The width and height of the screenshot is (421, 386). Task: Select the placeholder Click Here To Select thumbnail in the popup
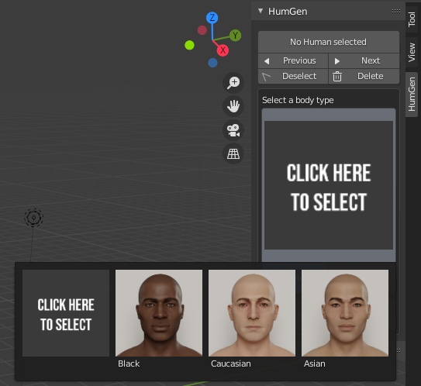66,313
